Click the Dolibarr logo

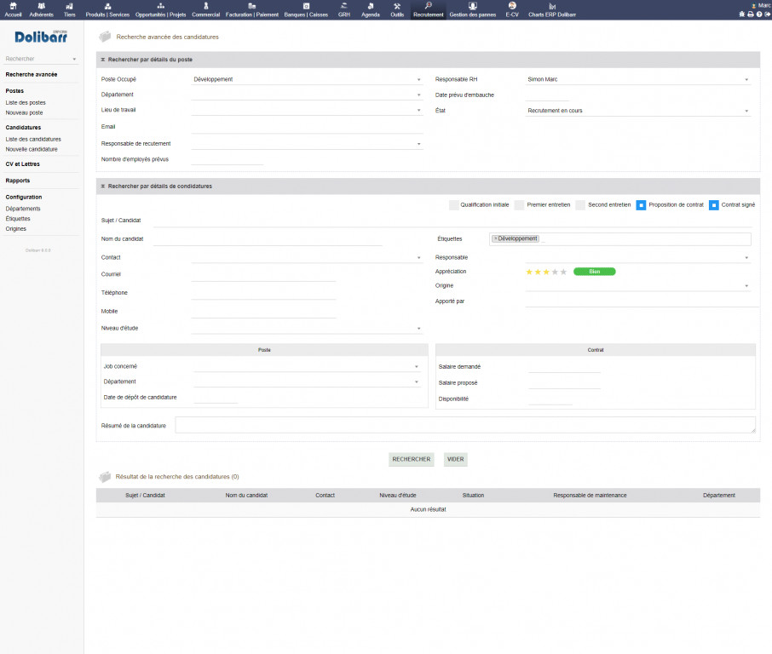coord(42,37)
